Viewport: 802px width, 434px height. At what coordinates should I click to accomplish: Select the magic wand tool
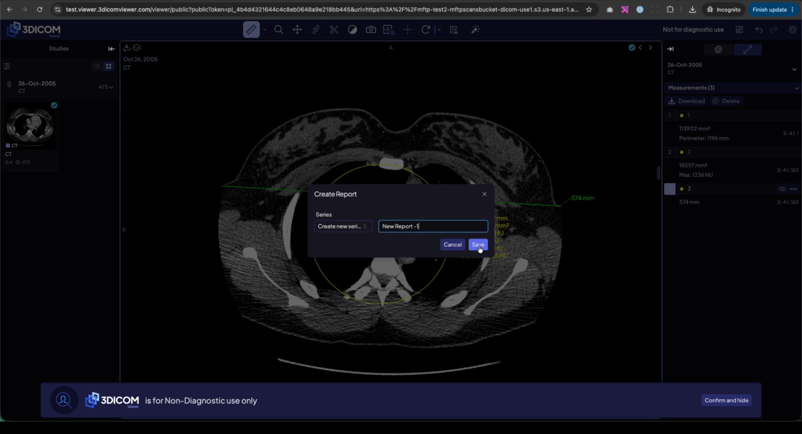pos(475,30)
